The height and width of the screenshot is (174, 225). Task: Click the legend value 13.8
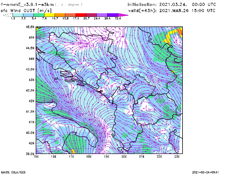[66, 18]
